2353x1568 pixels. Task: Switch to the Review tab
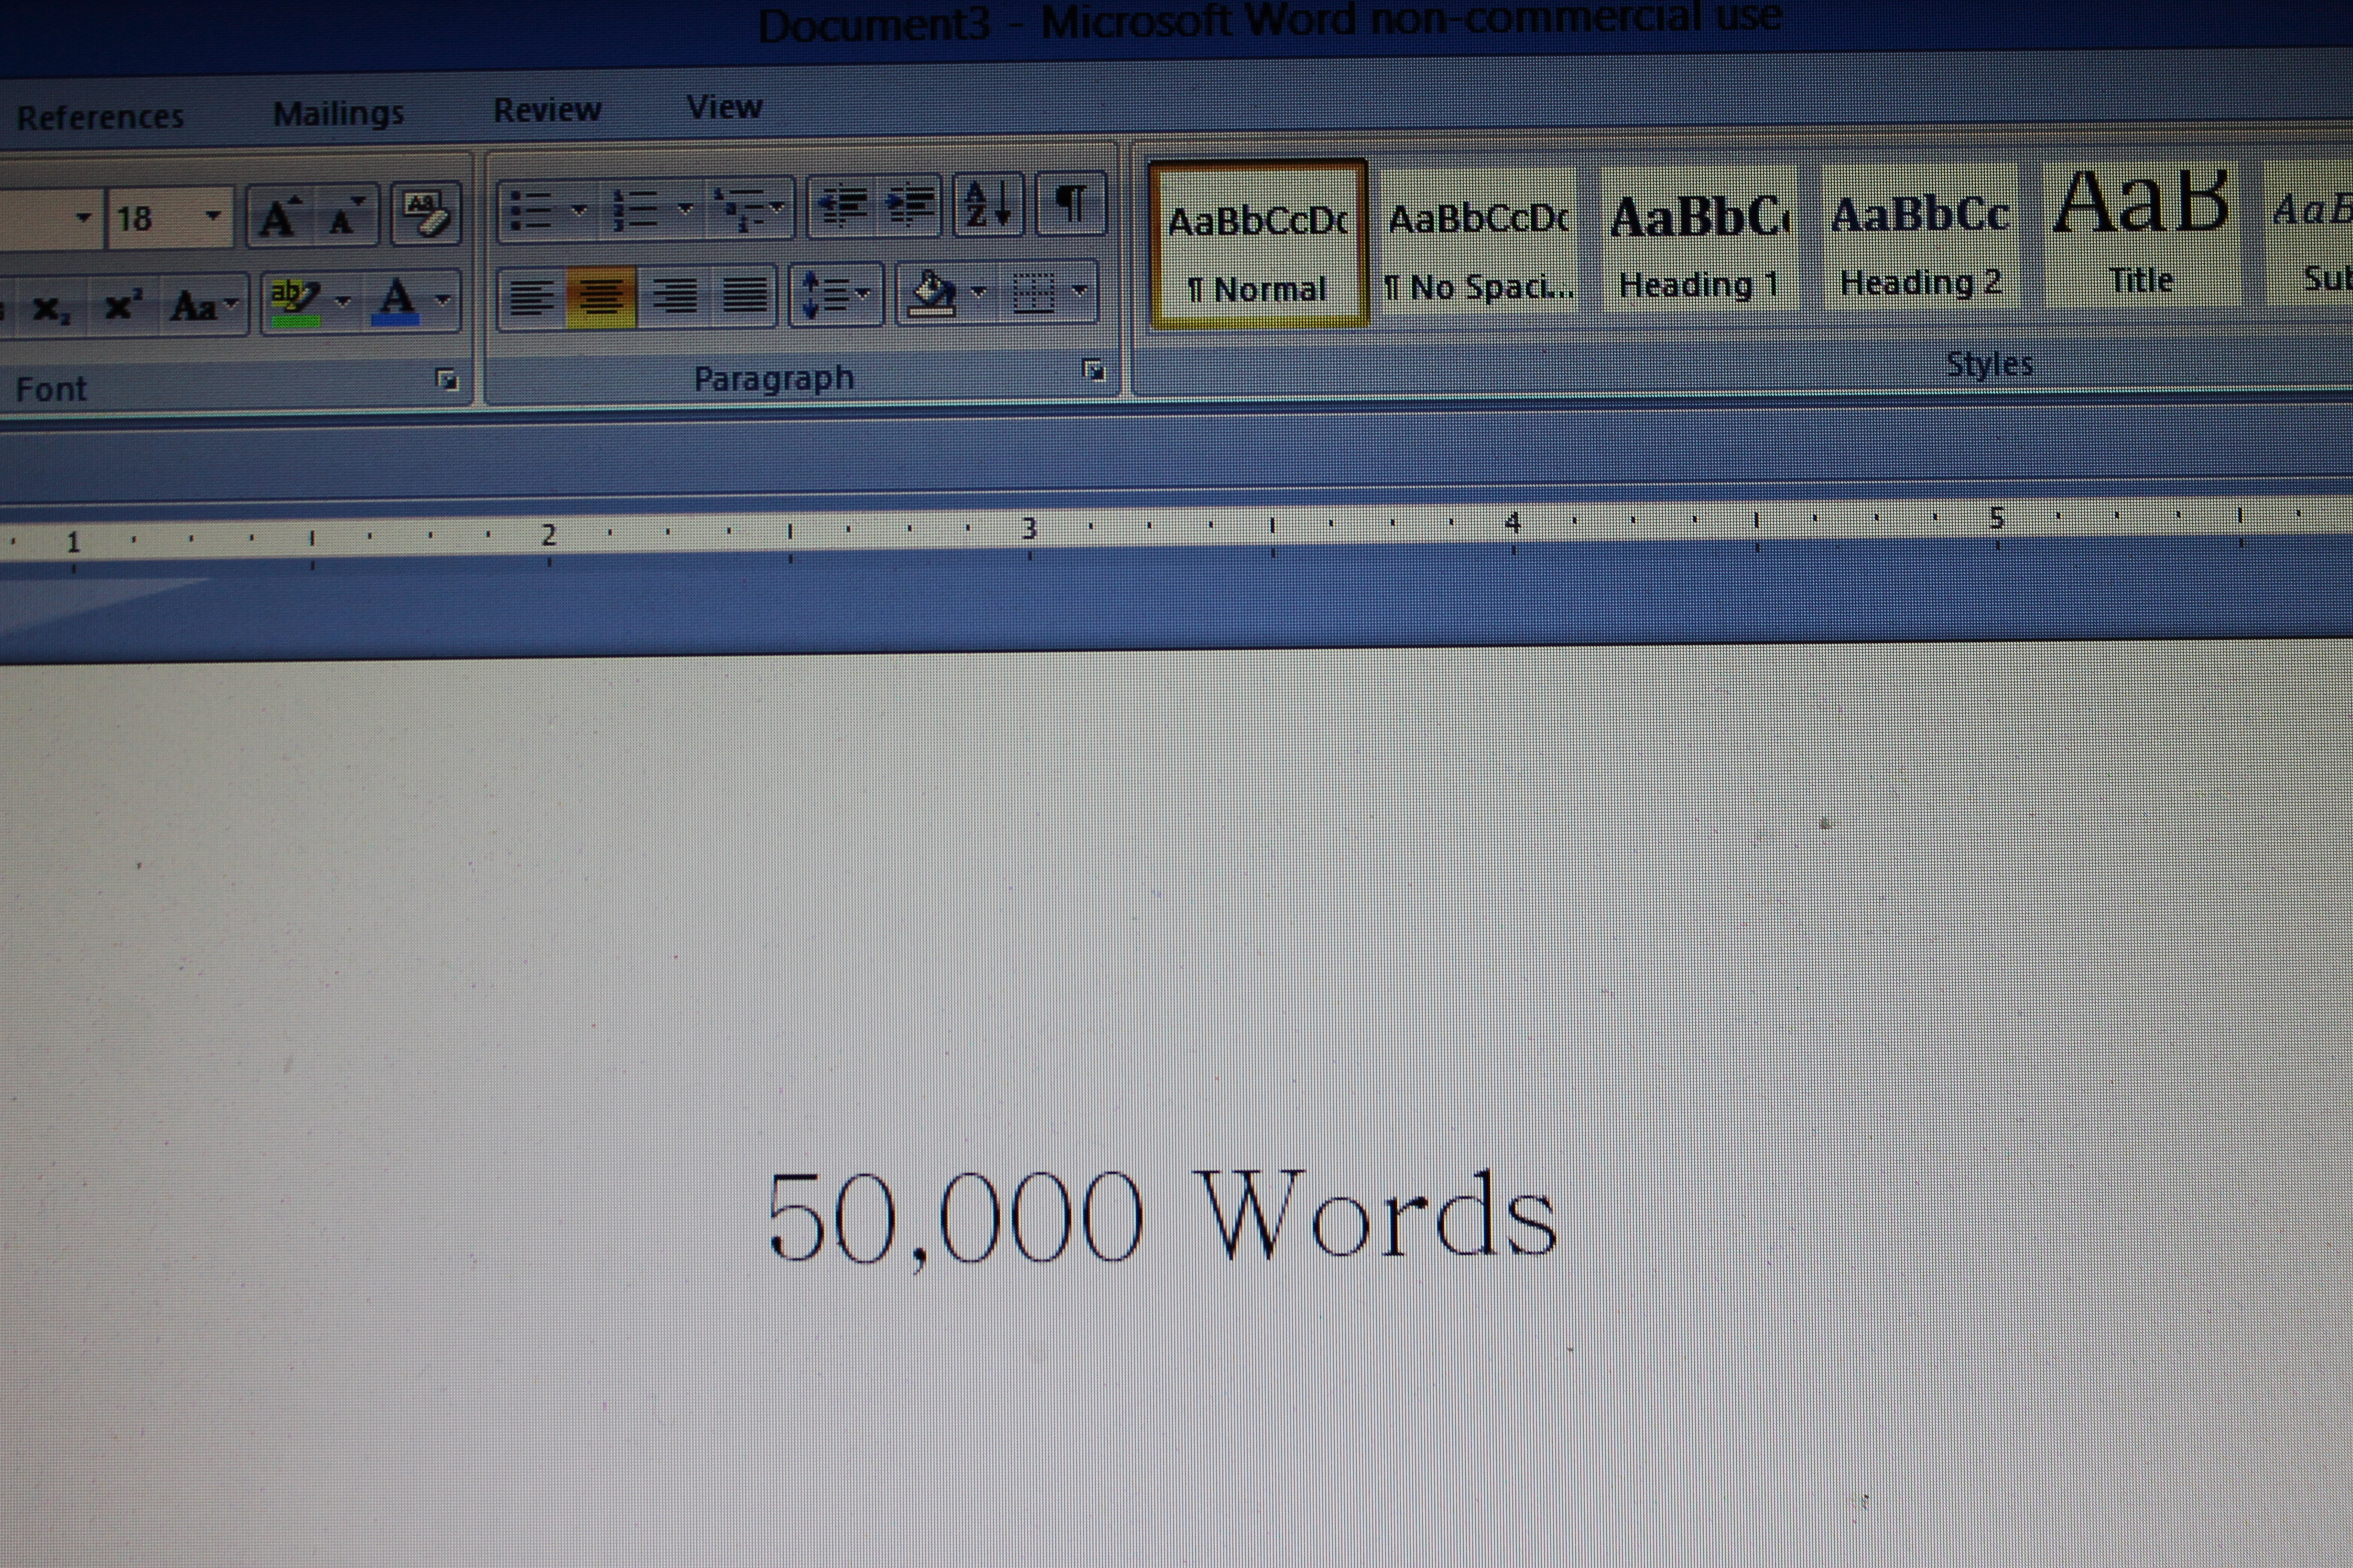point(547,110)
